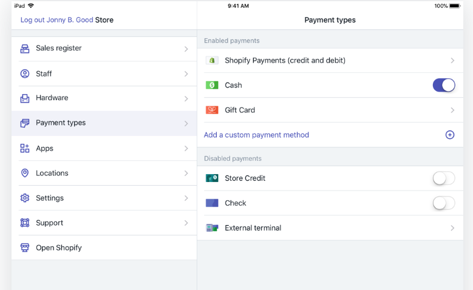Click the Shopify Payments bag icon

212,60
